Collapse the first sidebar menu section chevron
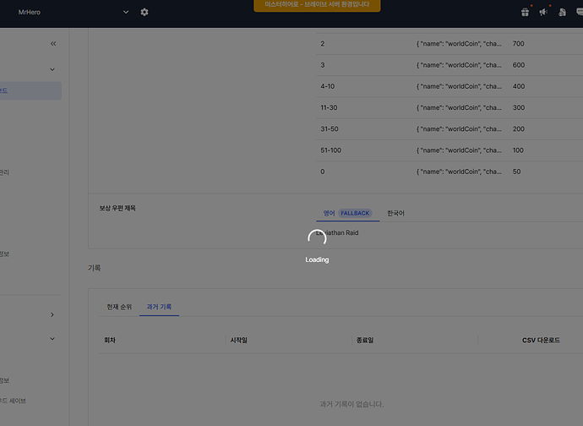Image resolution: width=583 pixels, height=426 pixels. click(52, 69)
